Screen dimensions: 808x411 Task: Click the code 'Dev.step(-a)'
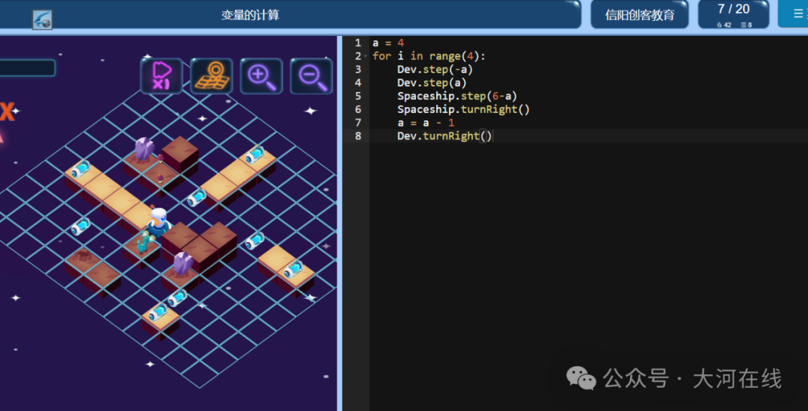point(435,69)
